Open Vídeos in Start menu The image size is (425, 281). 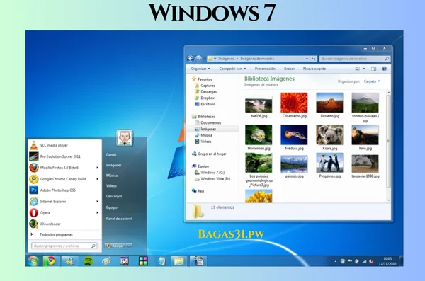(111, 186)
